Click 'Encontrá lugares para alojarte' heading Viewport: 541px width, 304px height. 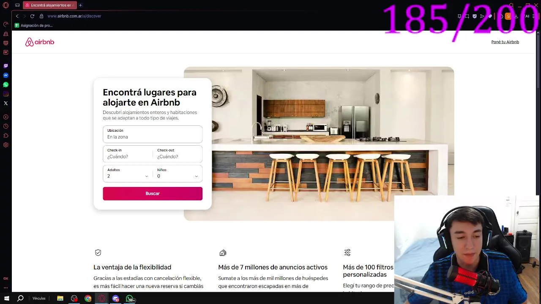tap(150, 97)
